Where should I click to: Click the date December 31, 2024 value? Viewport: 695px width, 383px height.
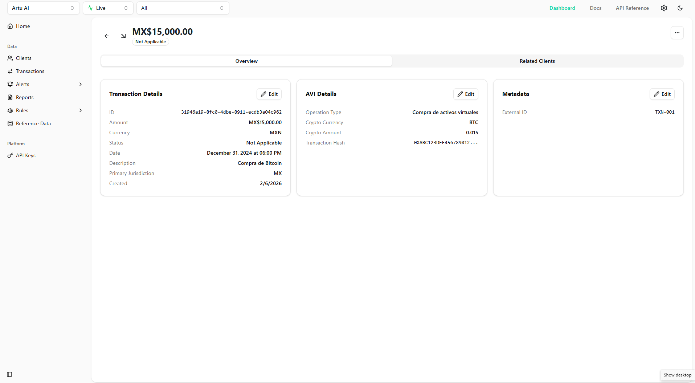pyautogui.click(x=244, y=153)
